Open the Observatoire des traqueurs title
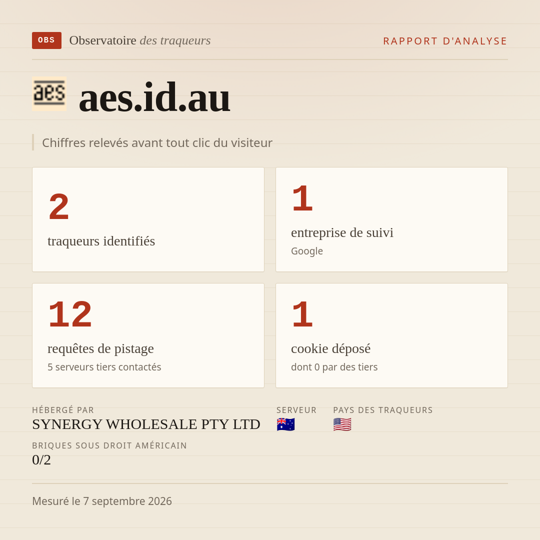This screenshot has width=540, height=540. pyautogui.click(x=140, y=40)
